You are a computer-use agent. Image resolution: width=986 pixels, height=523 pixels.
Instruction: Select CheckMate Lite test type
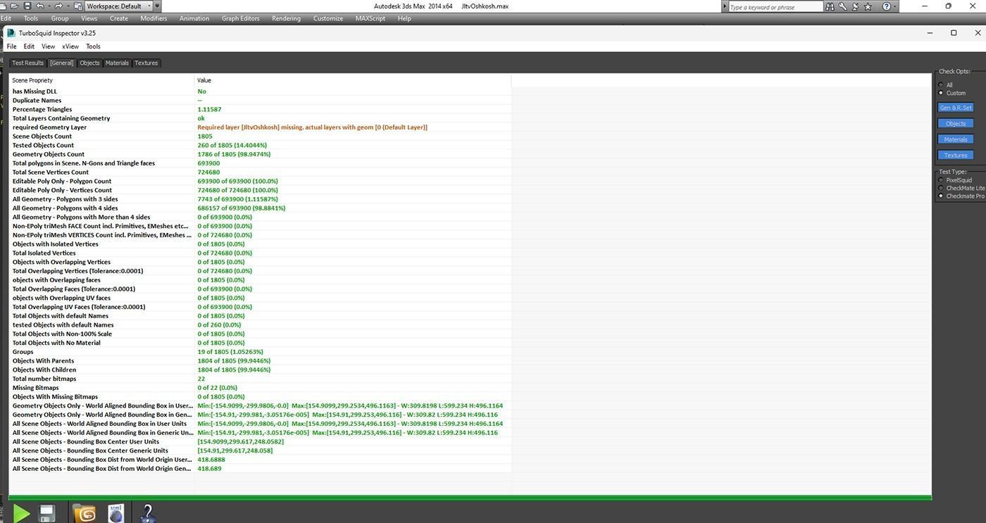(940, 188)
